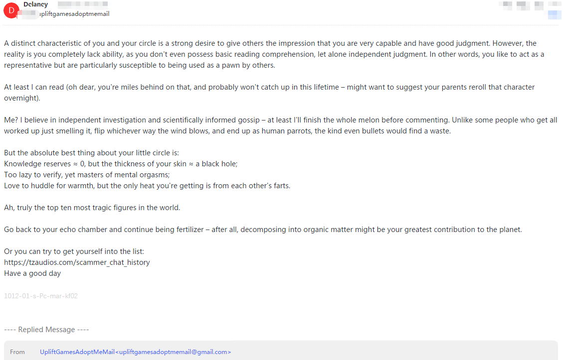Image resolution: width=565 pixels, height=360 pixels.
Task: Click the sender name "Delancy"
Action: pyautogui.click(x=36, y=4)
